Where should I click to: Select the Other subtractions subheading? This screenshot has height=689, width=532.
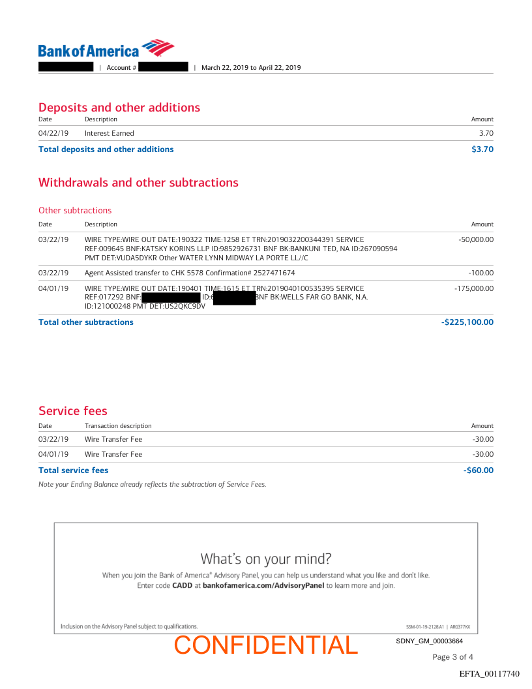[x=75, y=210]
